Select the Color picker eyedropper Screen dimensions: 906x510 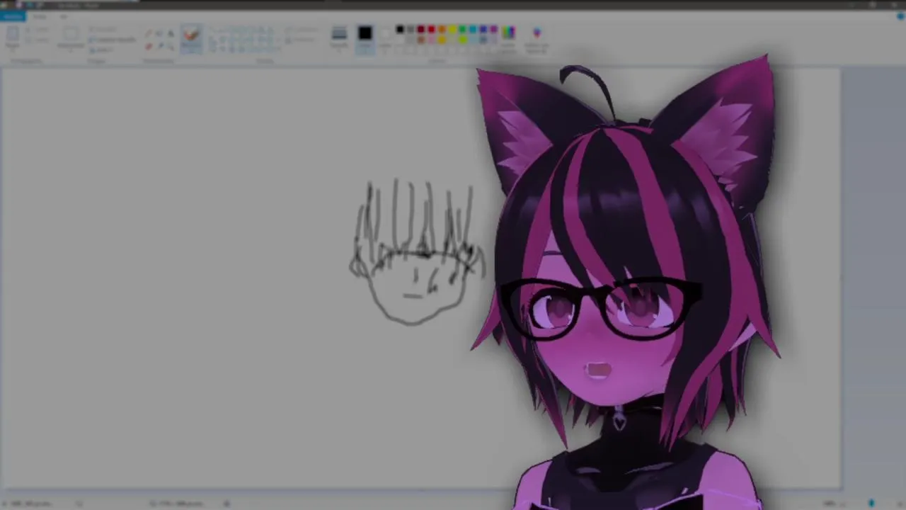tap(159, 46)
